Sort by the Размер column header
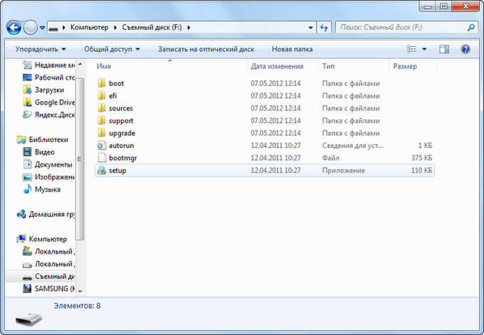Screen dimensions: 484x335 pyautogui.click(x=405, y=66)
